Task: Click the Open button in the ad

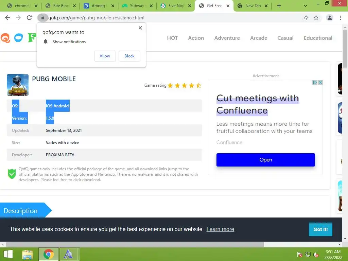Action: (266, 160)
